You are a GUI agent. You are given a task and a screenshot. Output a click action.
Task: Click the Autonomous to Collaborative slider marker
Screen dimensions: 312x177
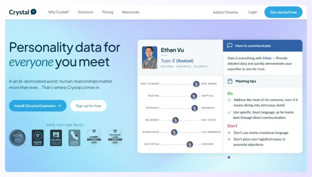pyautogui.click(x=174, y=133)
